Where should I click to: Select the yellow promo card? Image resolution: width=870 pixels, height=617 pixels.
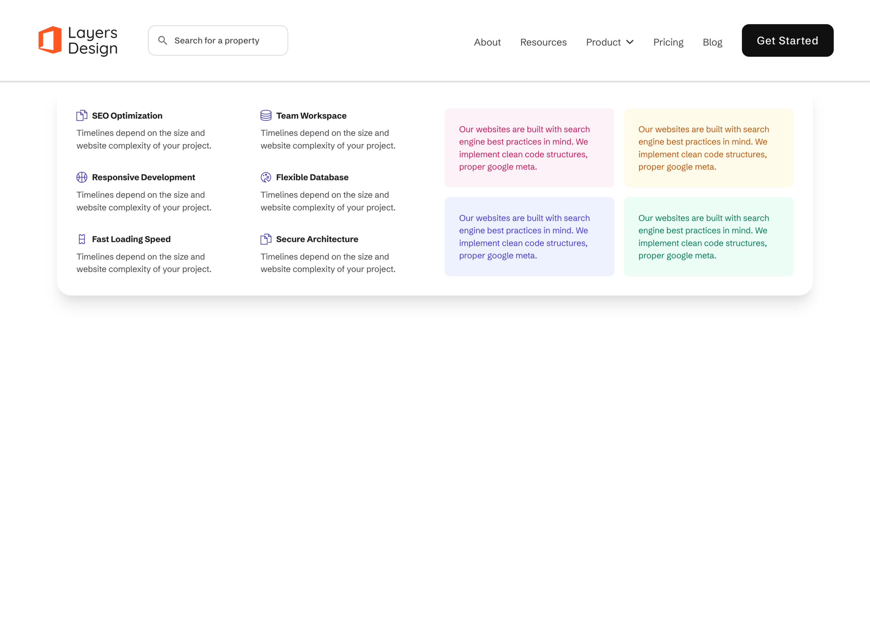tap(708, 148)
